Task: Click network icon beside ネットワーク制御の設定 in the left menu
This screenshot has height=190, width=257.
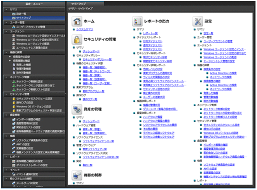Action: (x=14, y=81)
